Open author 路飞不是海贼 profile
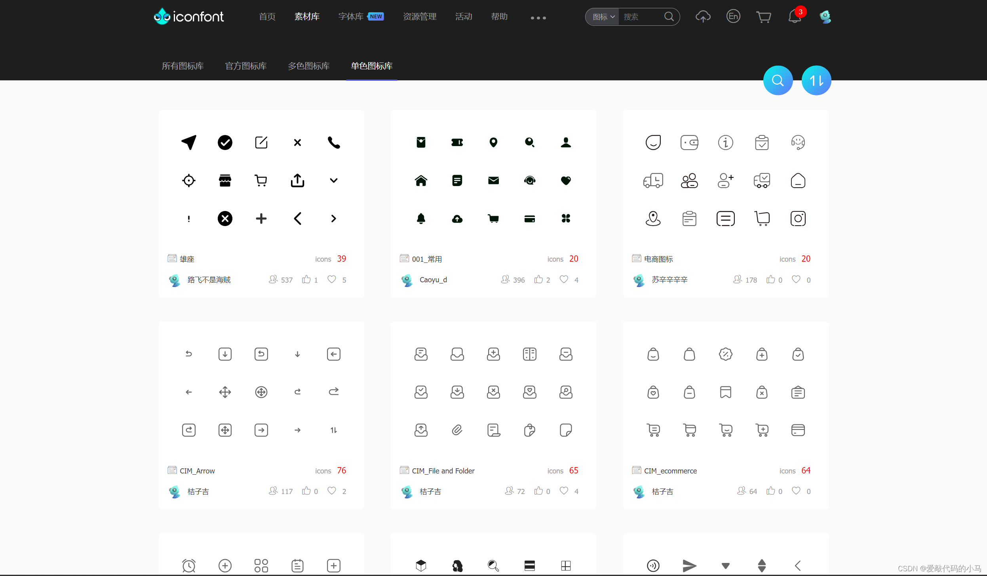Screen dimensions: 987x576 click(209, 280)
